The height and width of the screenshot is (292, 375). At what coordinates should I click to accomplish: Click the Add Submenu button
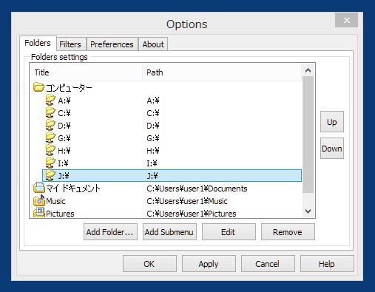[169, 232]
